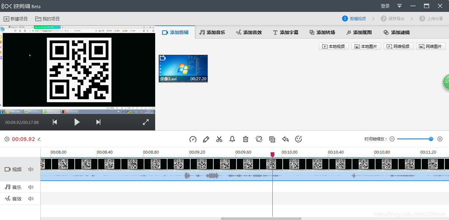
Task: Click the 00:08.40 mark on timeline ruler
Action: (104, 152)
